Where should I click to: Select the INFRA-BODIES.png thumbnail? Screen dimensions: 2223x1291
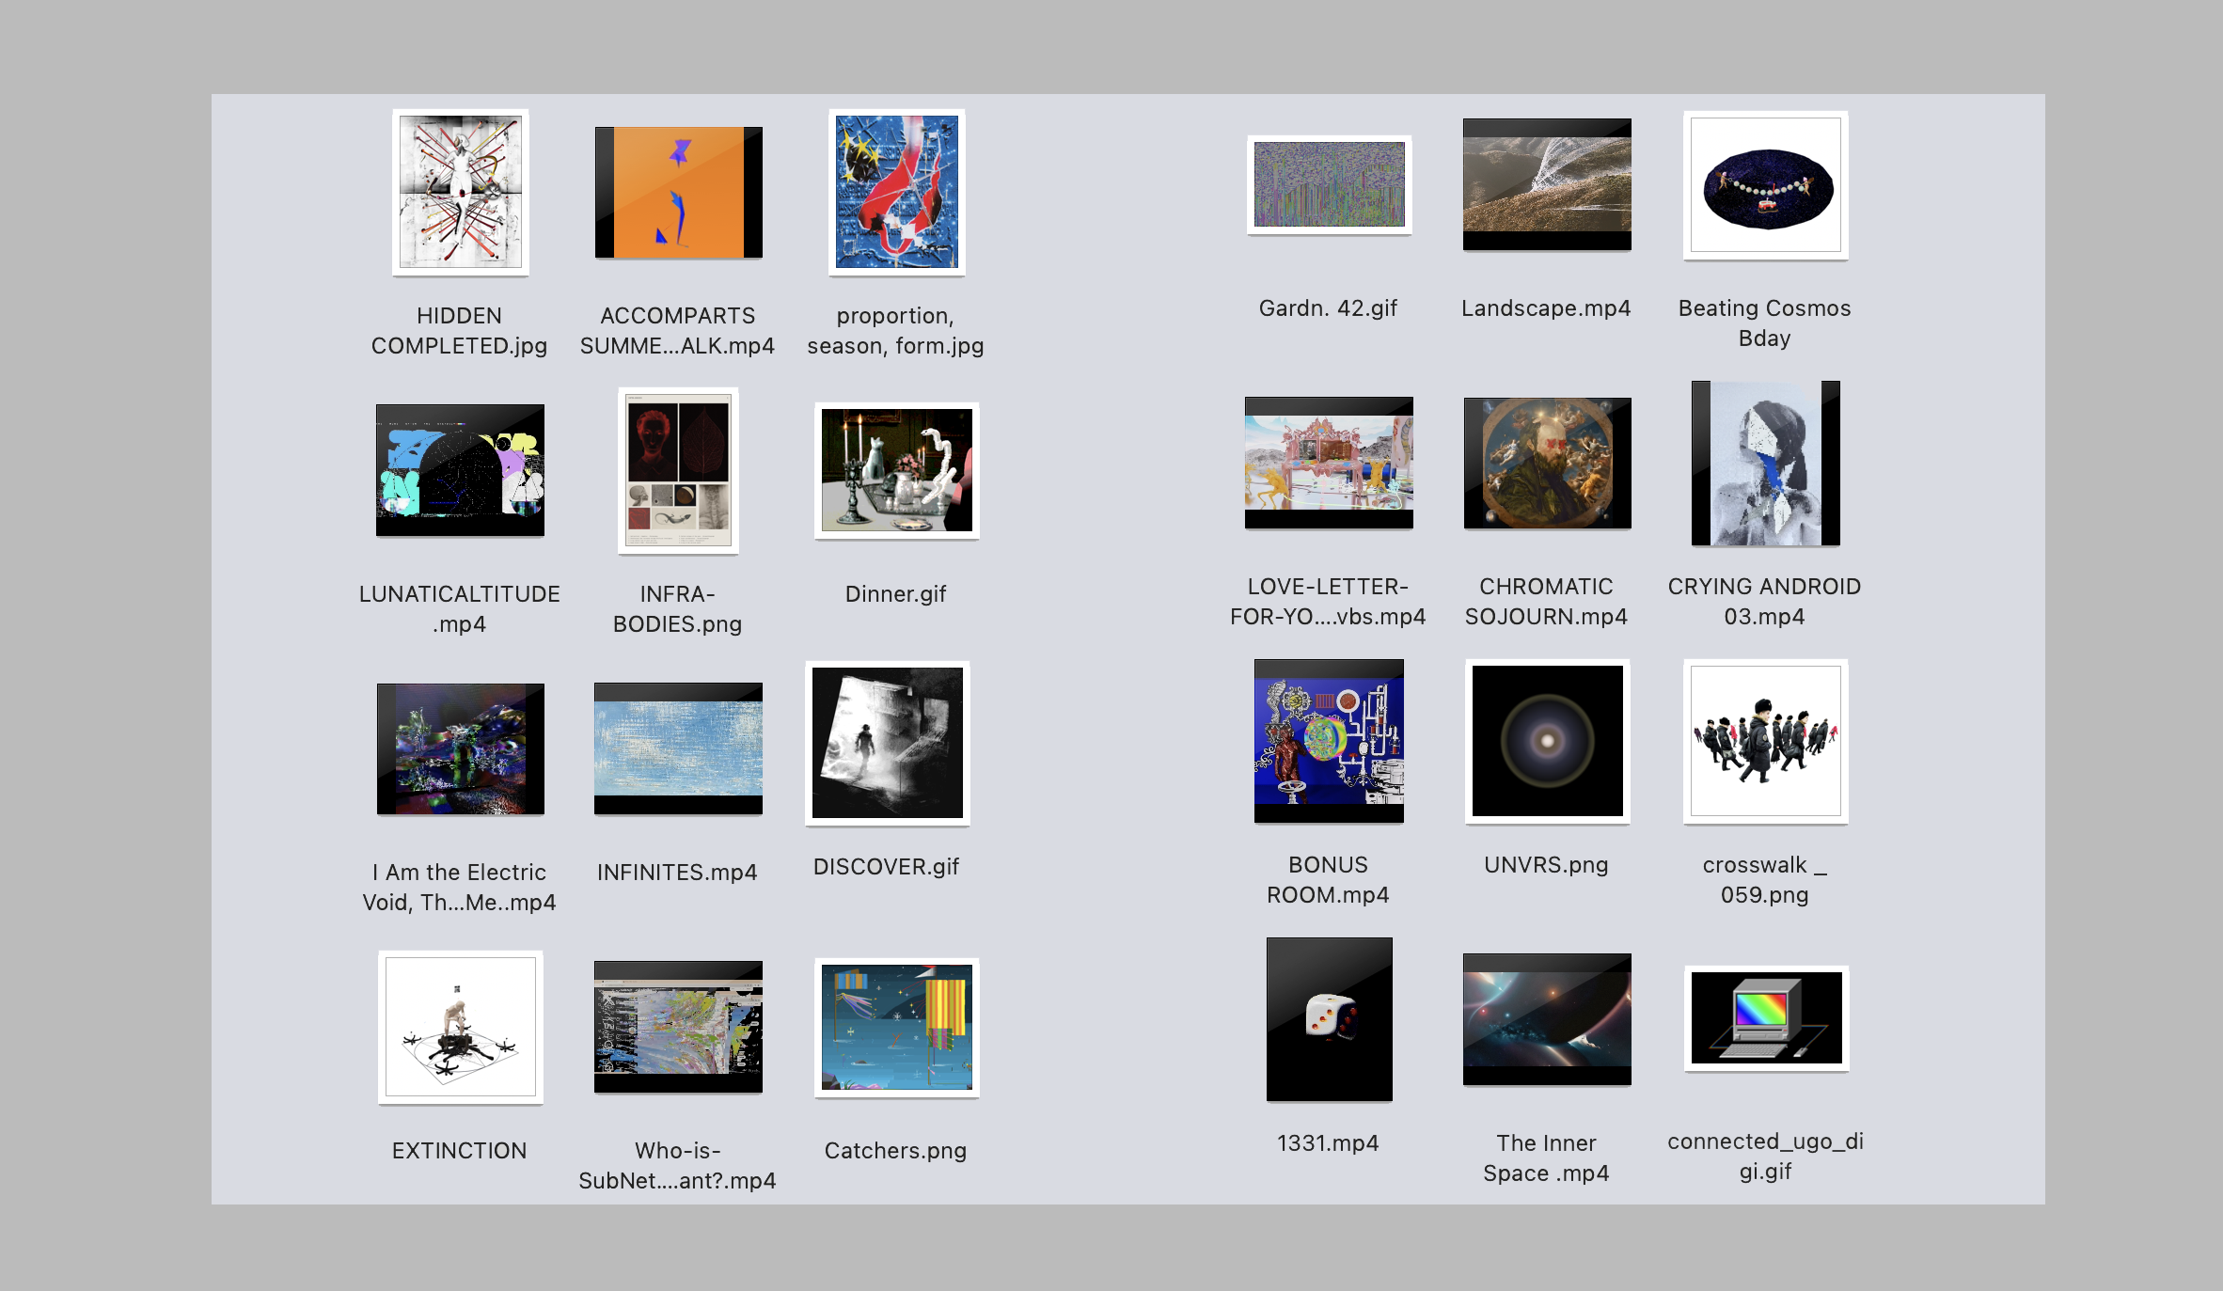click(x=678, y=470)
